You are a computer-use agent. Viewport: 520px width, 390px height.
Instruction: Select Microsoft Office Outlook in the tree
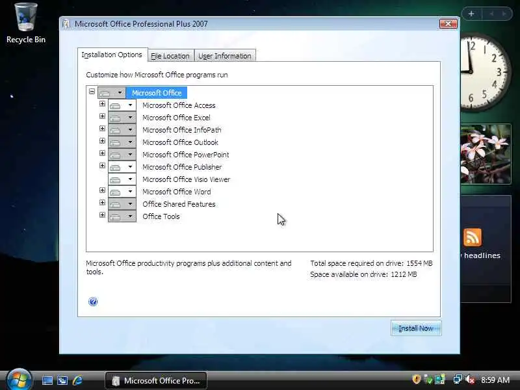pyautogui.click(x=181, y=142)
